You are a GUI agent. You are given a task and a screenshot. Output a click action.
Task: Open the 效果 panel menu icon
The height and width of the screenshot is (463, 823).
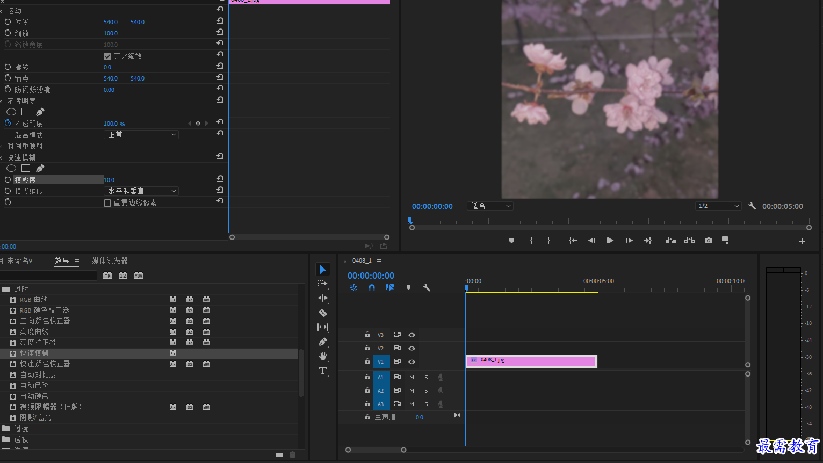click(x=77, y=261)
